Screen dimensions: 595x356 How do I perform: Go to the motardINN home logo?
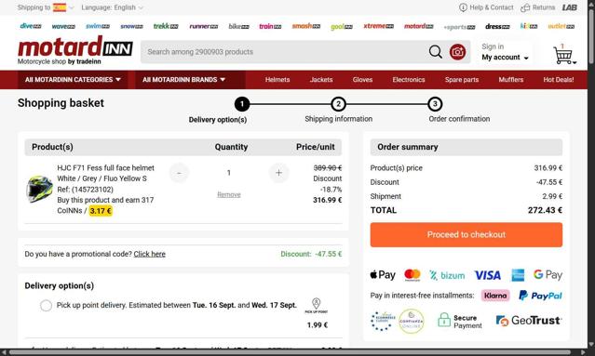pyautogui.click(x=75, y=50)
